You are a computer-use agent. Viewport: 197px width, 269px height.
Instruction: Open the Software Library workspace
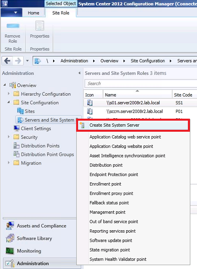(40, 238)
